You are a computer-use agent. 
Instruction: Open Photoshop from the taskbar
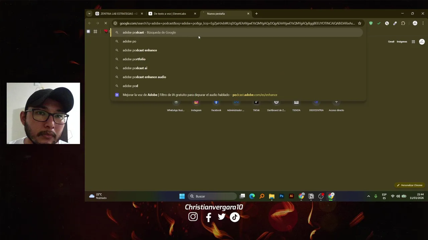pos(282,196)
